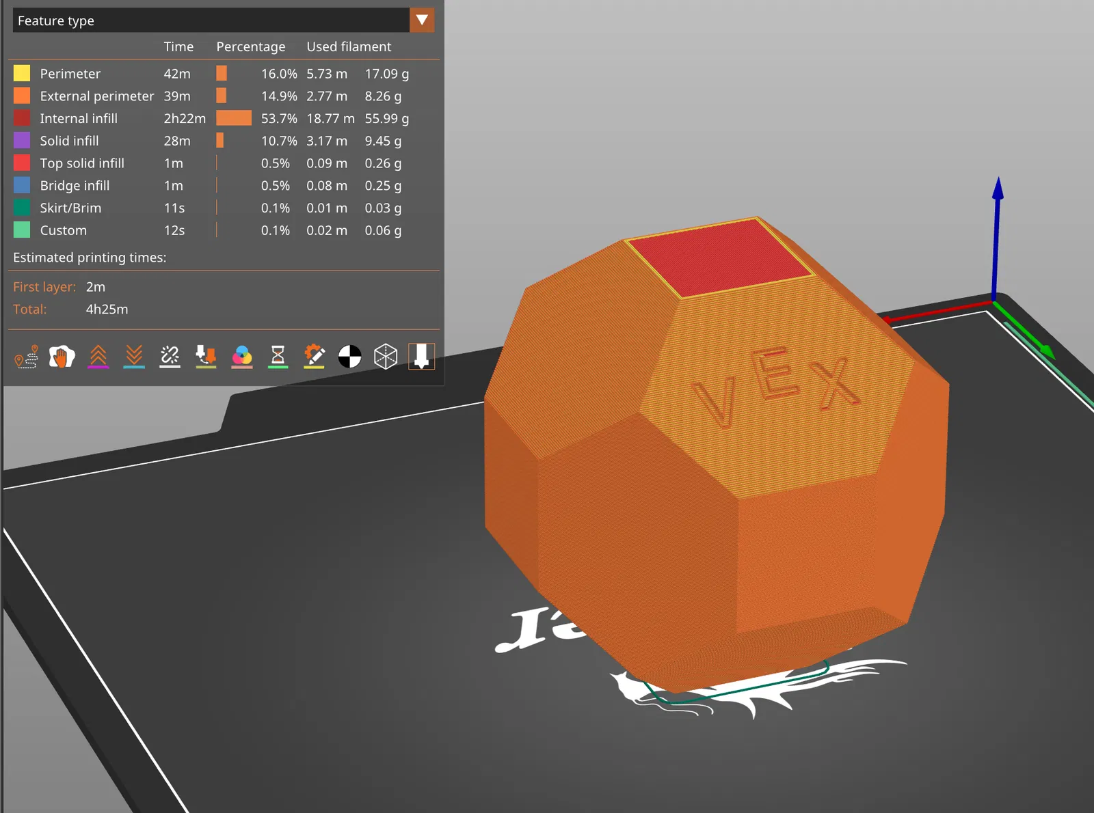Click the Skirt/Brim legend label
1094x813 pixels.
[70, 208]
